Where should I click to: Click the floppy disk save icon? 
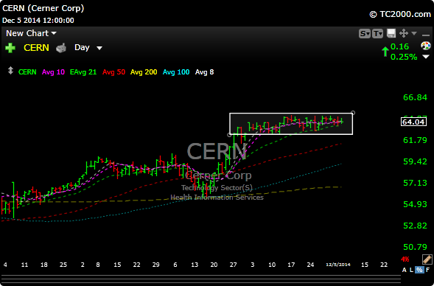pyautogui.click(x=391, y=33)
